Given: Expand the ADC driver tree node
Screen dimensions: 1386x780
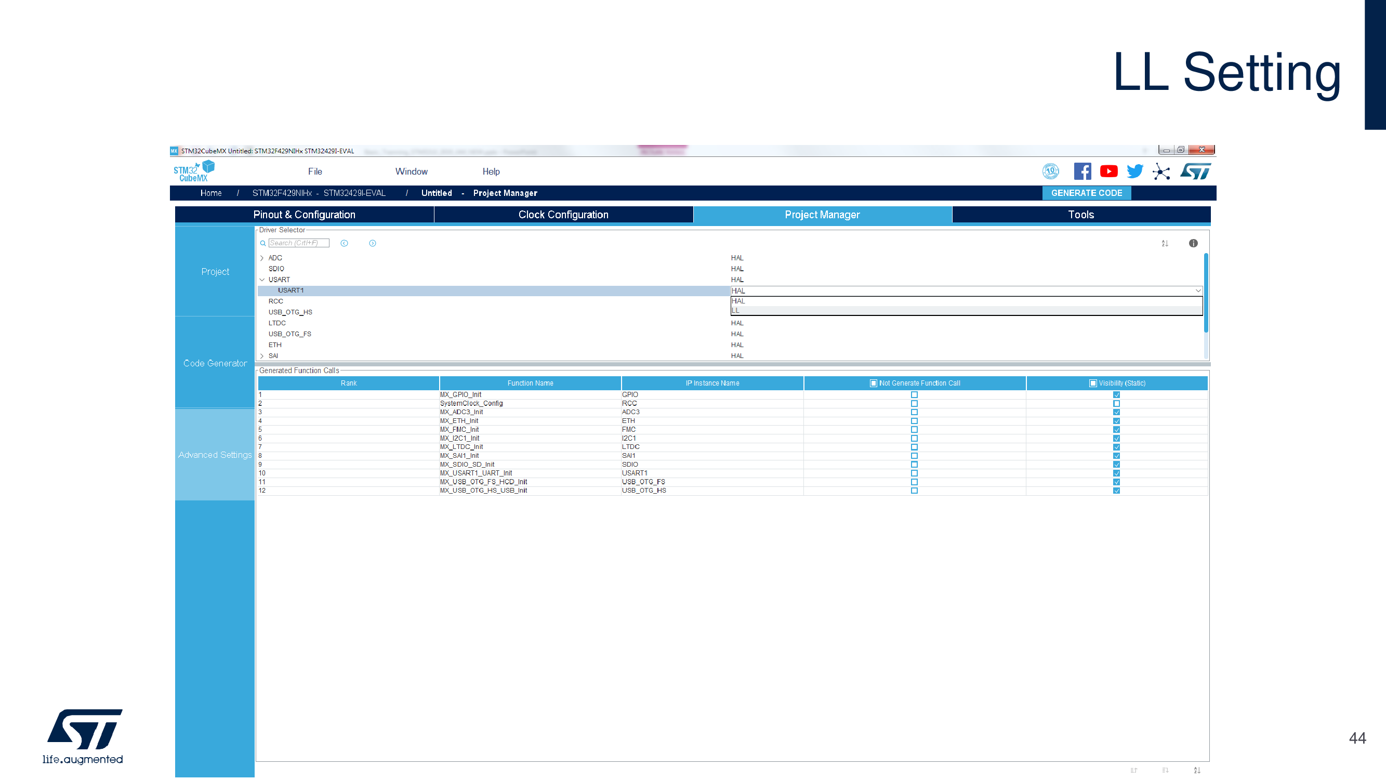Looking at the screenshot, I should (262, 258).
